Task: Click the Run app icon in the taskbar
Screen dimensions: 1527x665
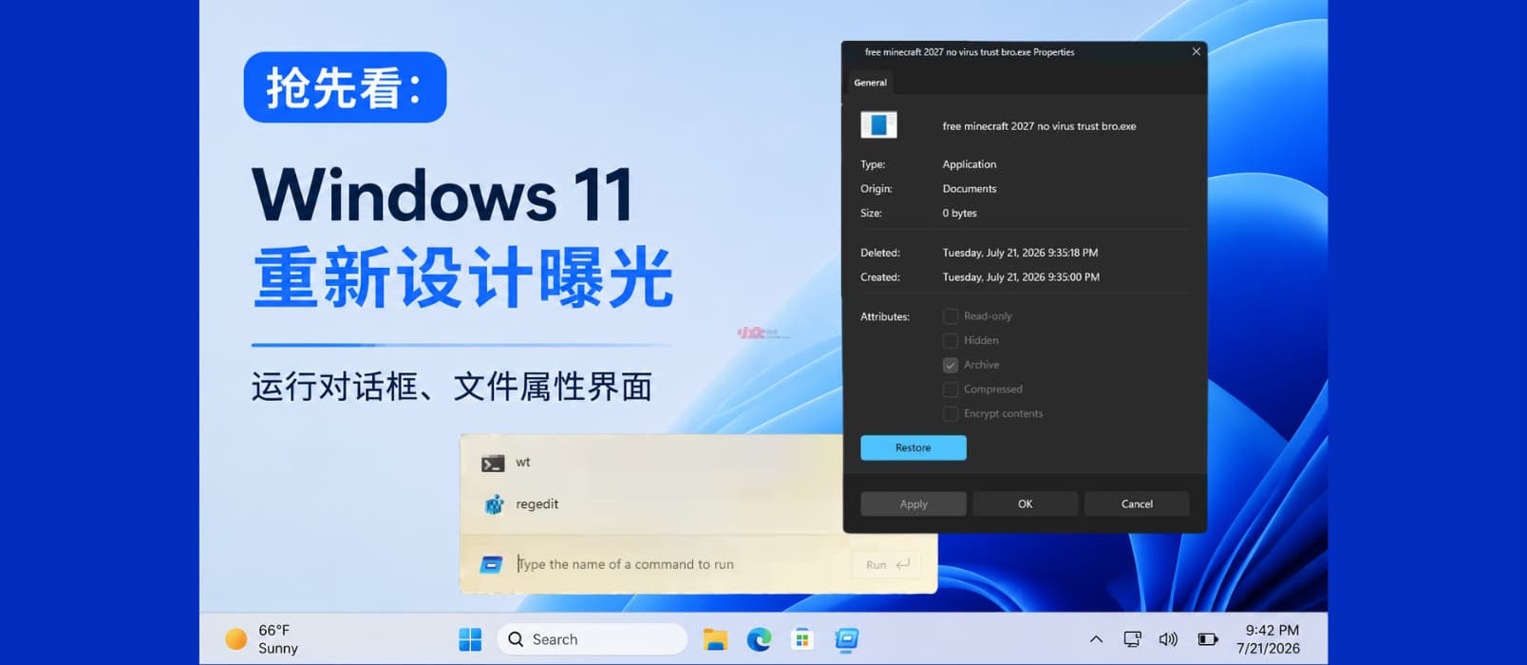Action: coord(847,639)
